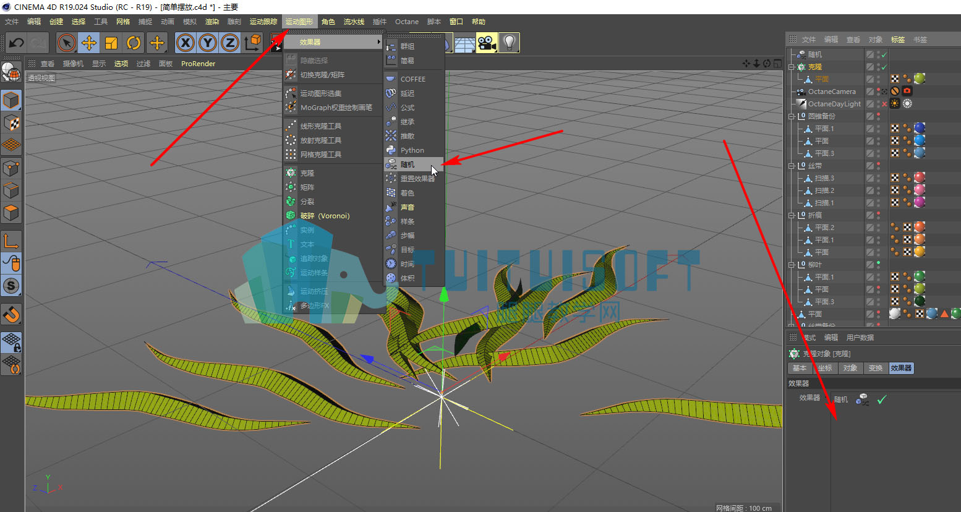The height and width of the screenshot is (512, 961).
Task: Click the checkered texture mode cube icon
Action: [12, 122]
